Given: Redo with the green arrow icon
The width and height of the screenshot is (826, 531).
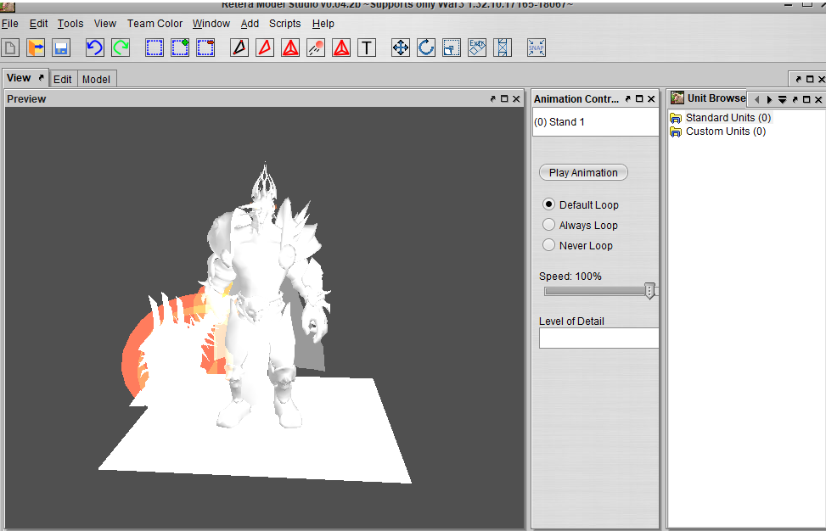Looking at the screenshot, I should 121,48.
